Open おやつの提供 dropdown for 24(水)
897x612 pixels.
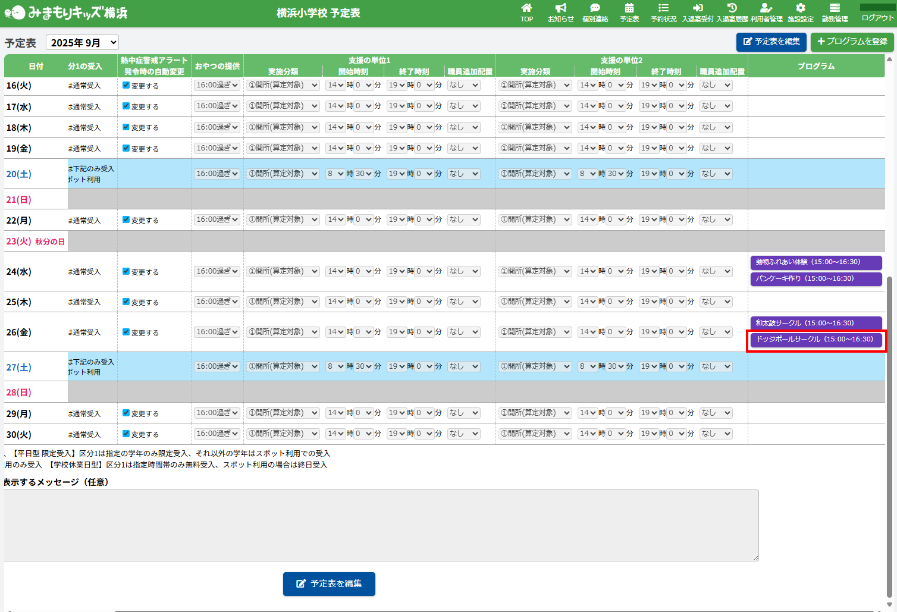[x=217, y=271]
